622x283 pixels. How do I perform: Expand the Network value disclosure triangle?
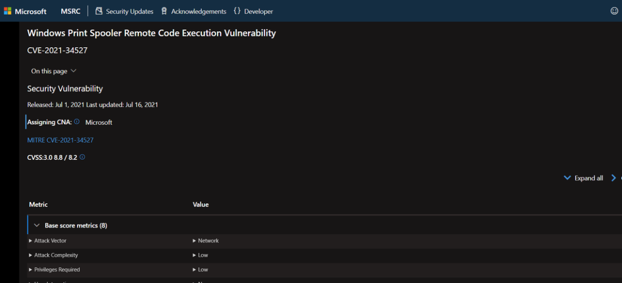[x=194, y=241]
